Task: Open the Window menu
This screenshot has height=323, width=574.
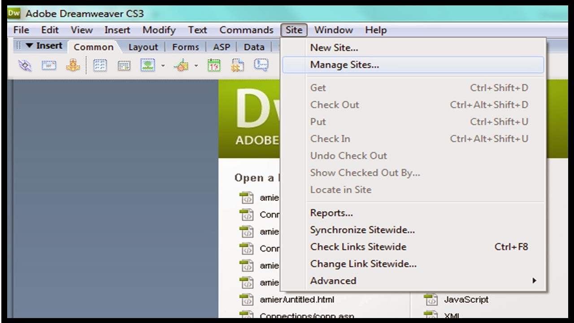Action: [333, 30]
